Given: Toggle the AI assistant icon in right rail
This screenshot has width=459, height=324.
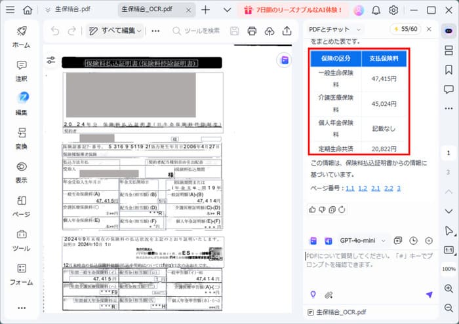Looking at the screenshot, I should point(449,31).
